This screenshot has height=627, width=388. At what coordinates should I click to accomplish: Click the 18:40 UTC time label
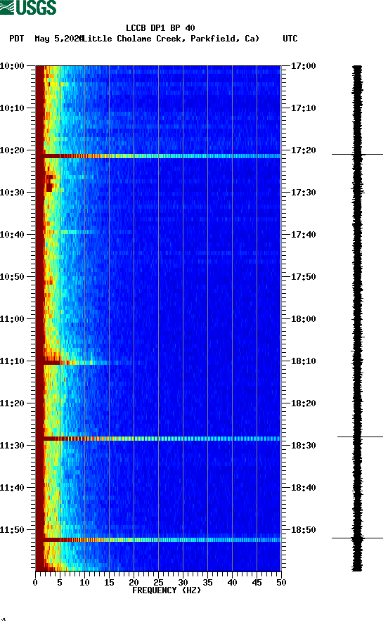(x=303, y=488)
